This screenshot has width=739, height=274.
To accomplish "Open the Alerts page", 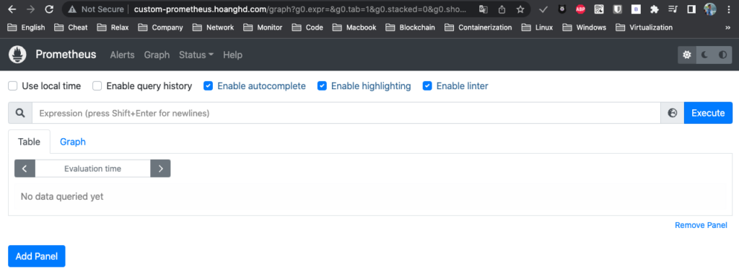I will (x=122, y=55).
